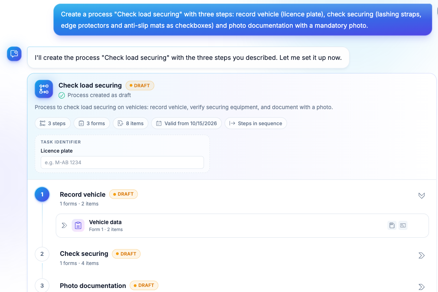438x292 pixels.
Task: Click the Process created as draft status text
Action: [x=99, y=95]
